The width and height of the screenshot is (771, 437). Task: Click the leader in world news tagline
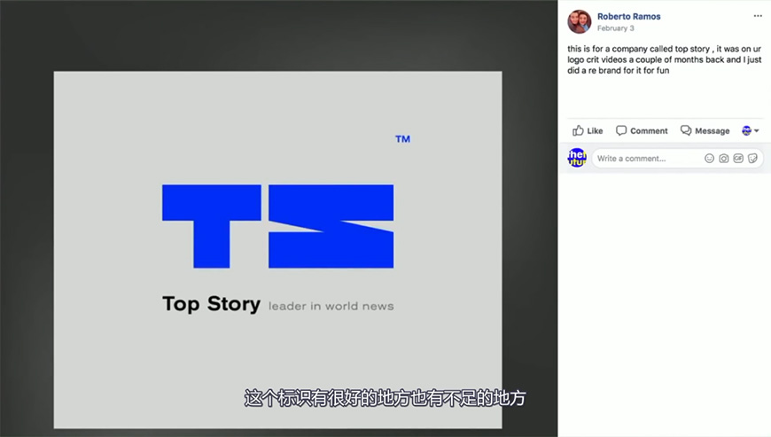click(x=331, y=306)
